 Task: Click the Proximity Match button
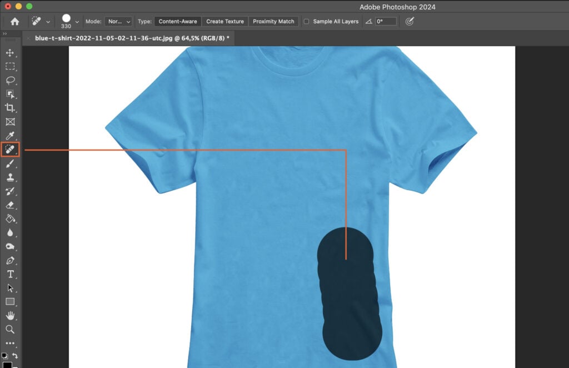click(273, 21)
